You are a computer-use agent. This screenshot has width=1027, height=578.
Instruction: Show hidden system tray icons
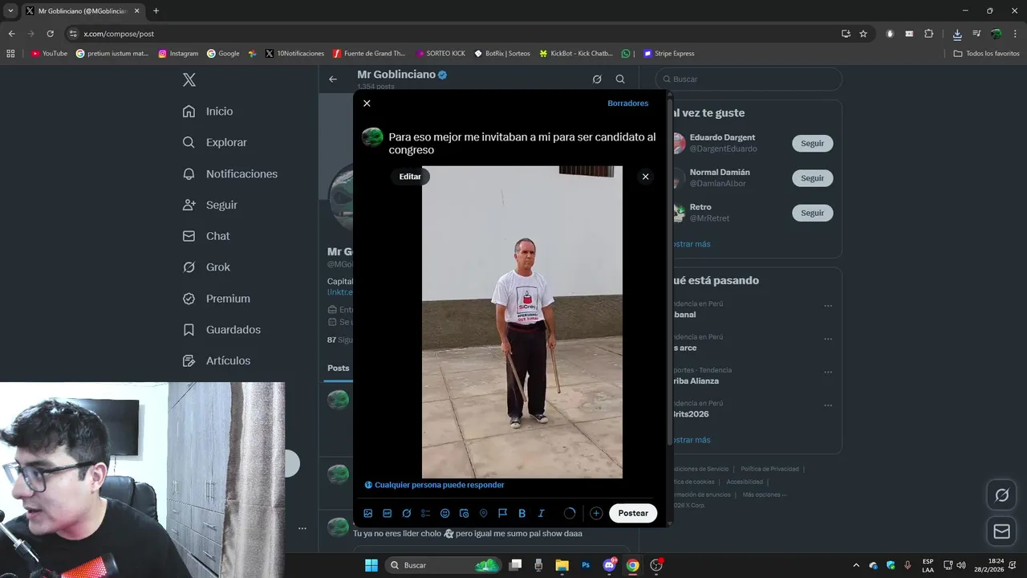coord(855,565)
